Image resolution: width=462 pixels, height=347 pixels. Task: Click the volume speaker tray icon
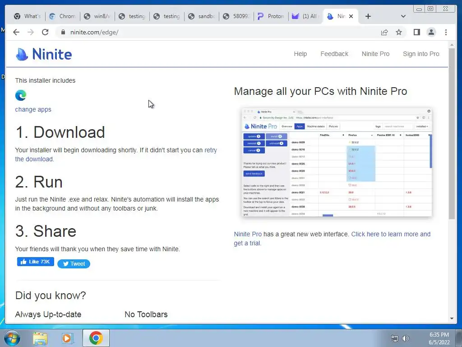[406, 338]
